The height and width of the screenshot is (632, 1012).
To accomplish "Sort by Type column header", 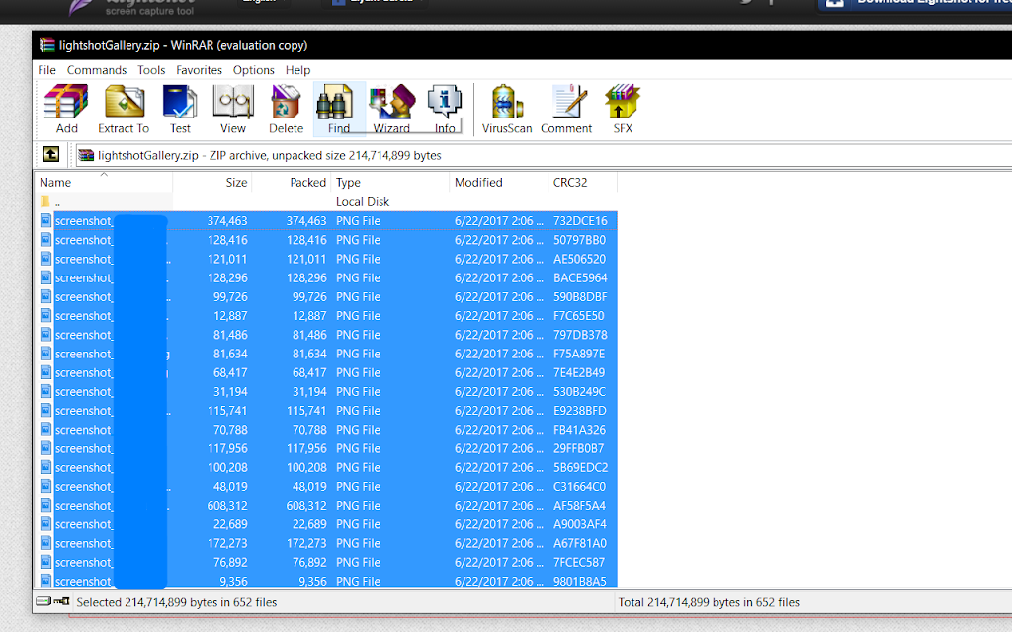I will [x=390, y=183].
